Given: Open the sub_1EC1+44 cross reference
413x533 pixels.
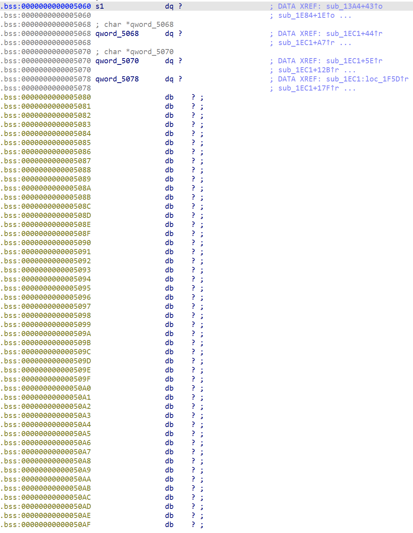Looking at the screenshot, I should click(x=354, y=34).
